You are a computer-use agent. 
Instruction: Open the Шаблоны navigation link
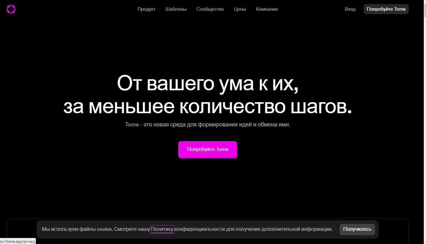pyautogui.click(x=176, y=9)
